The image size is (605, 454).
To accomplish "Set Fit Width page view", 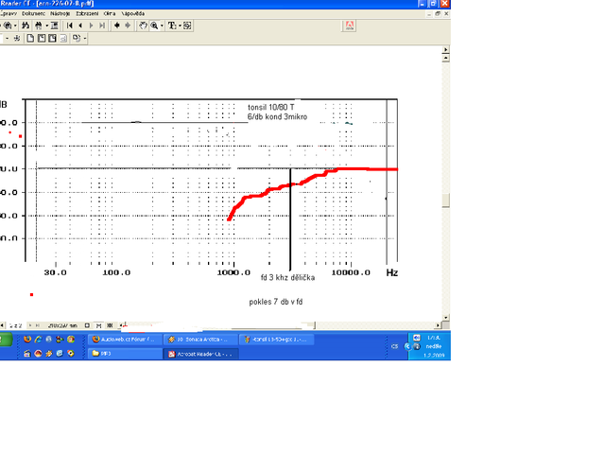I will click(x=52, y=38).
